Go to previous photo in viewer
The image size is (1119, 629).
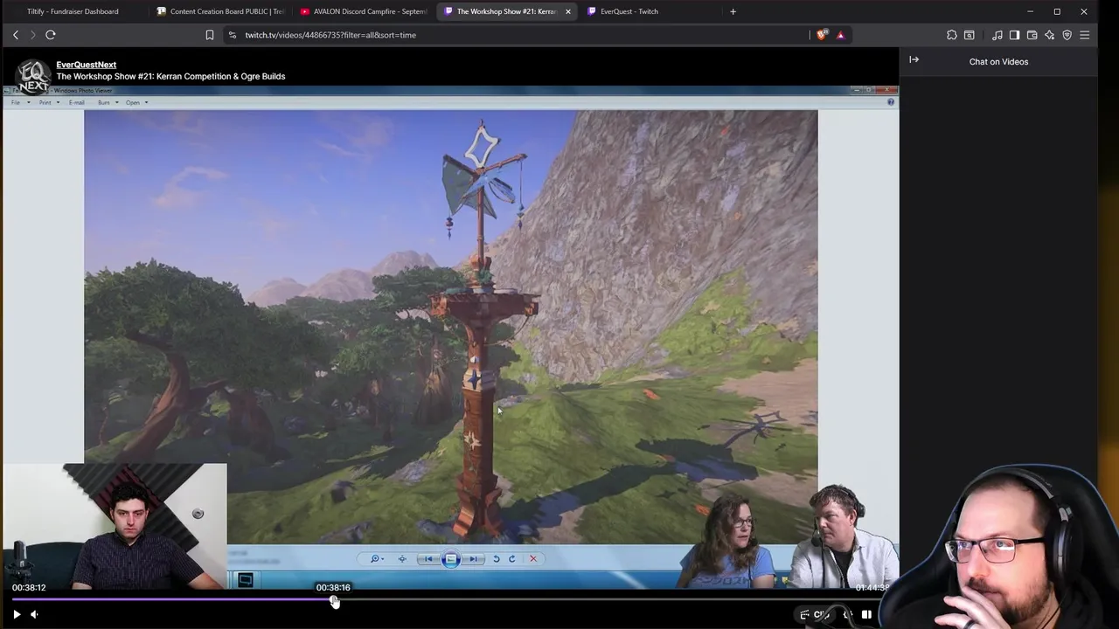[x=429, y=559]
